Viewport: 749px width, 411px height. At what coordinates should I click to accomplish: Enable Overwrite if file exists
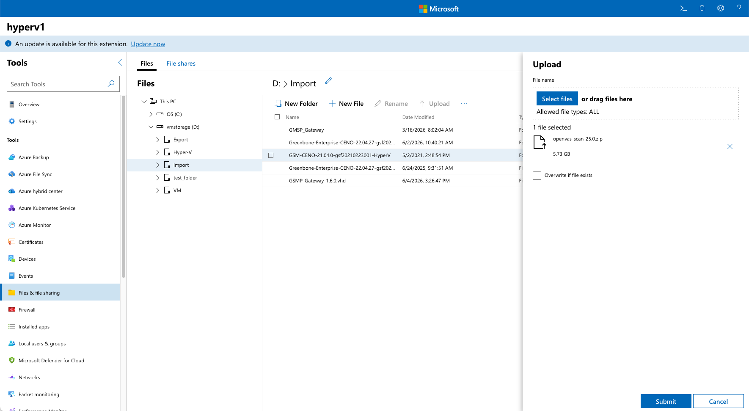537,175
